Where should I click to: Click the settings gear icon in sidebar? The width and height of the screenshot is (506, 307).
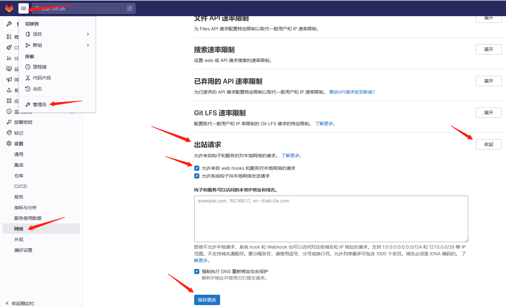pyautogui.click(x=9, y=144)
